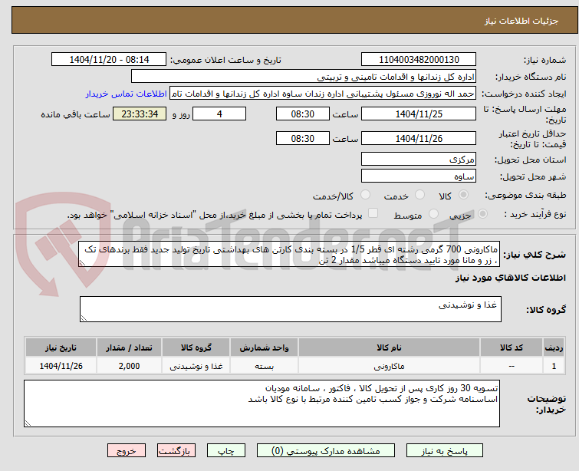579x471 pixels.
Task: Click the countdown timer 23:33:34
Action: click(140, 114)
